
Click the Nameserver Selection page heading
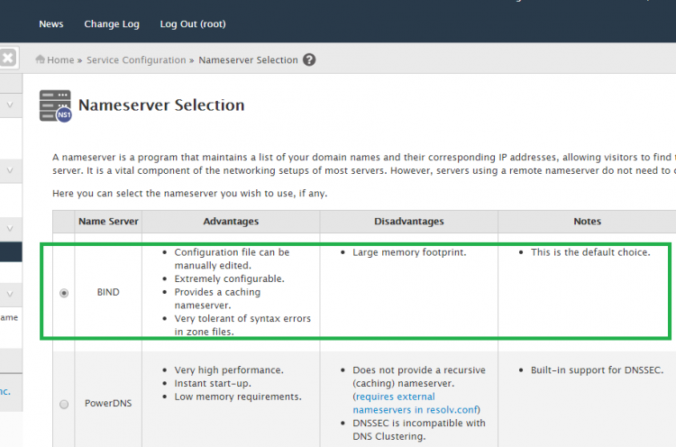tap(161, 105)
